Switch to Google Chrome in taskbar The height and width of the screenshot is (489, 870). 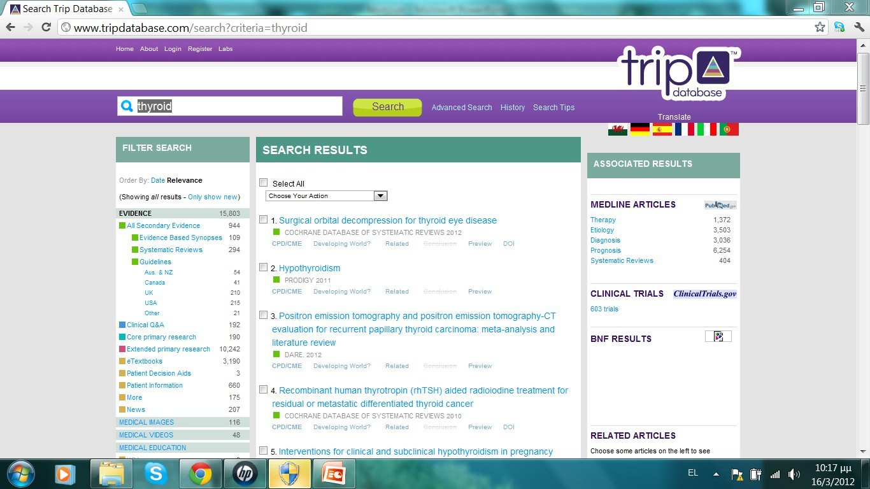(201, 474)
